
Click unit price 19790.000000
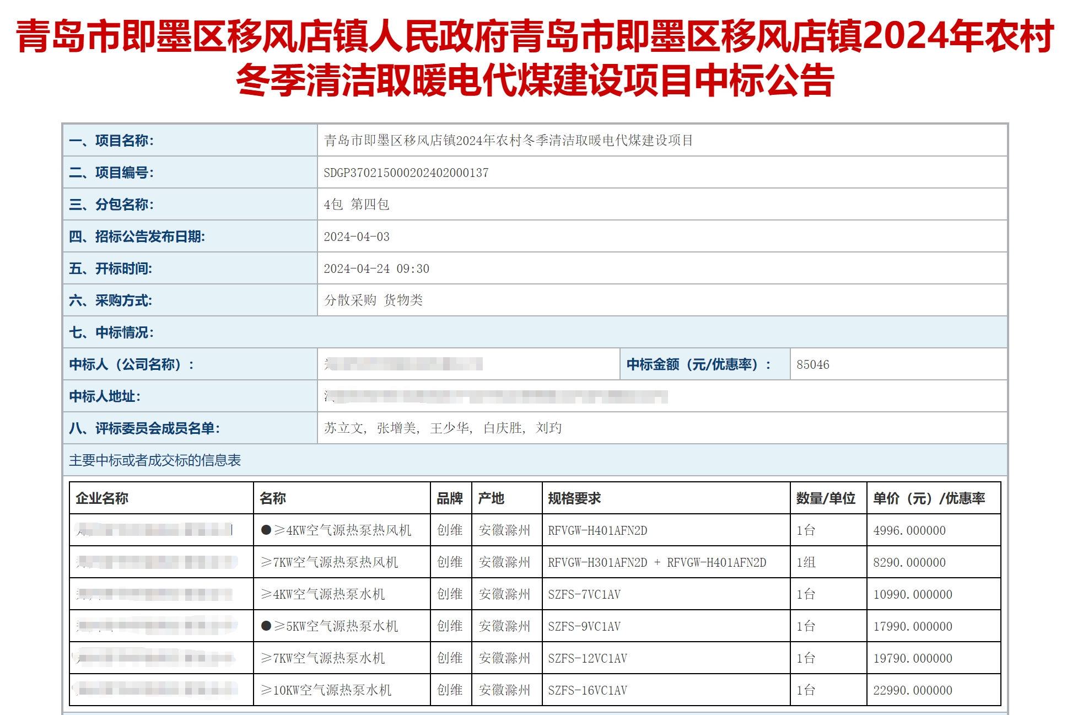tap(913, 658)
